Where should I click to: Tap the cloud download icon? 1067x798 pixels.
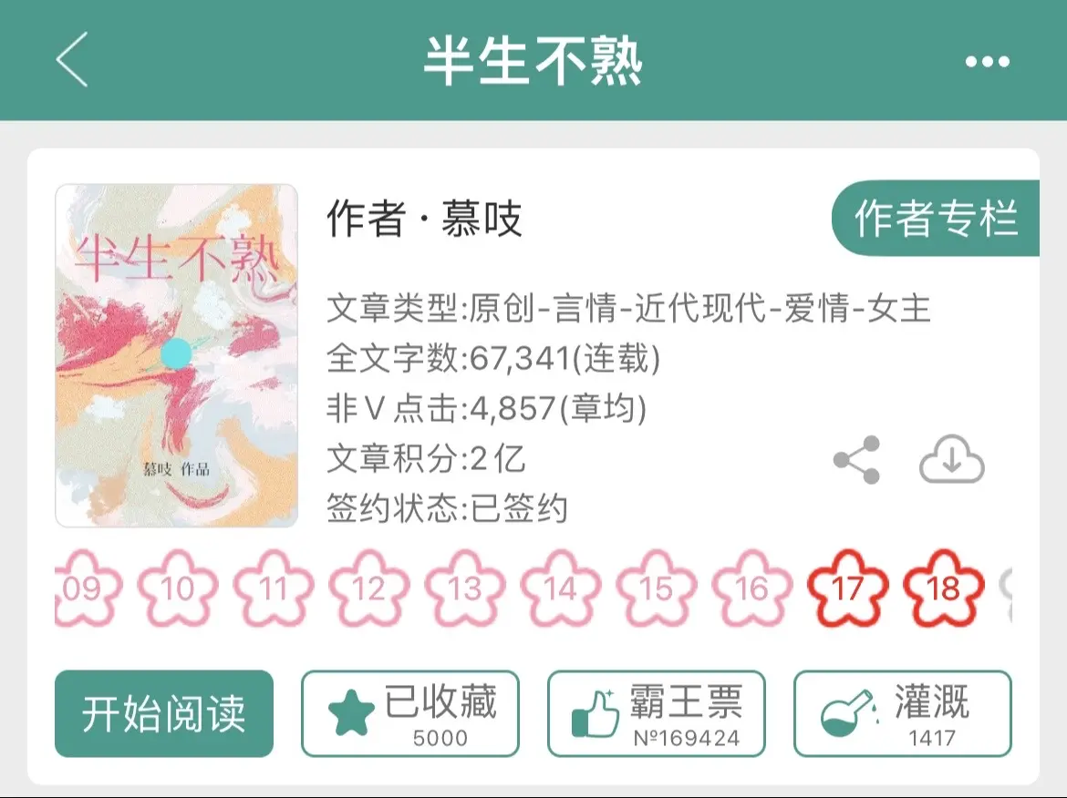coord(951,459)
